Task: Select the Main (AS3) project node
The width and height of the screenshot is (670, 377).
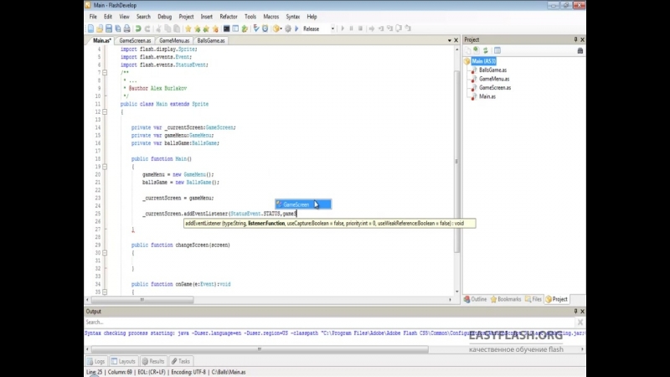Action: (x=483, y=61)
